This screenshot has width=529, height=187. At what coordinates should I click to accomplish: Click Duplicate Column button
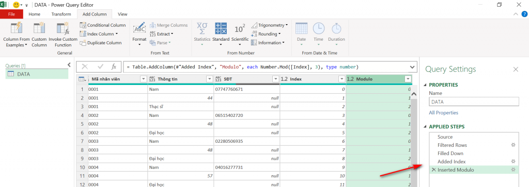point(101,43)
